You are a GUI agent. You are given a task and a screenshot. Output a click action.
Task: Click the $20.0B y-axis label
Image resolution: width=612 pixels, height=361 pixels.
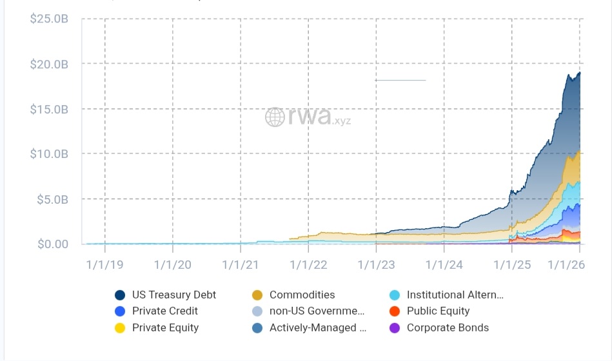coord(49,64)
